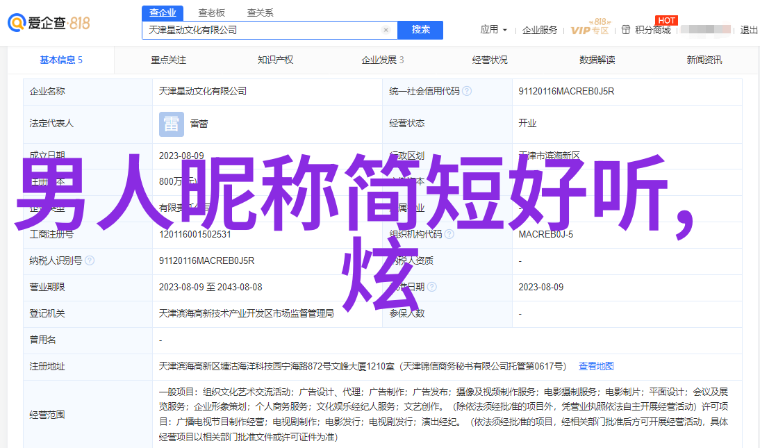Switch to the 查企业 search tab
Viewport: 760px width, 448px height.
pos(163,13)
